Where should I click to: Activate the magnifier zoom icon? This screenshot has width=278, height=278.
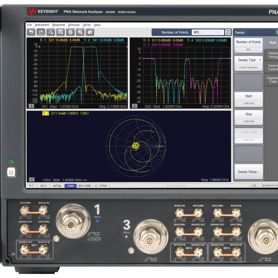click(80, 32)
